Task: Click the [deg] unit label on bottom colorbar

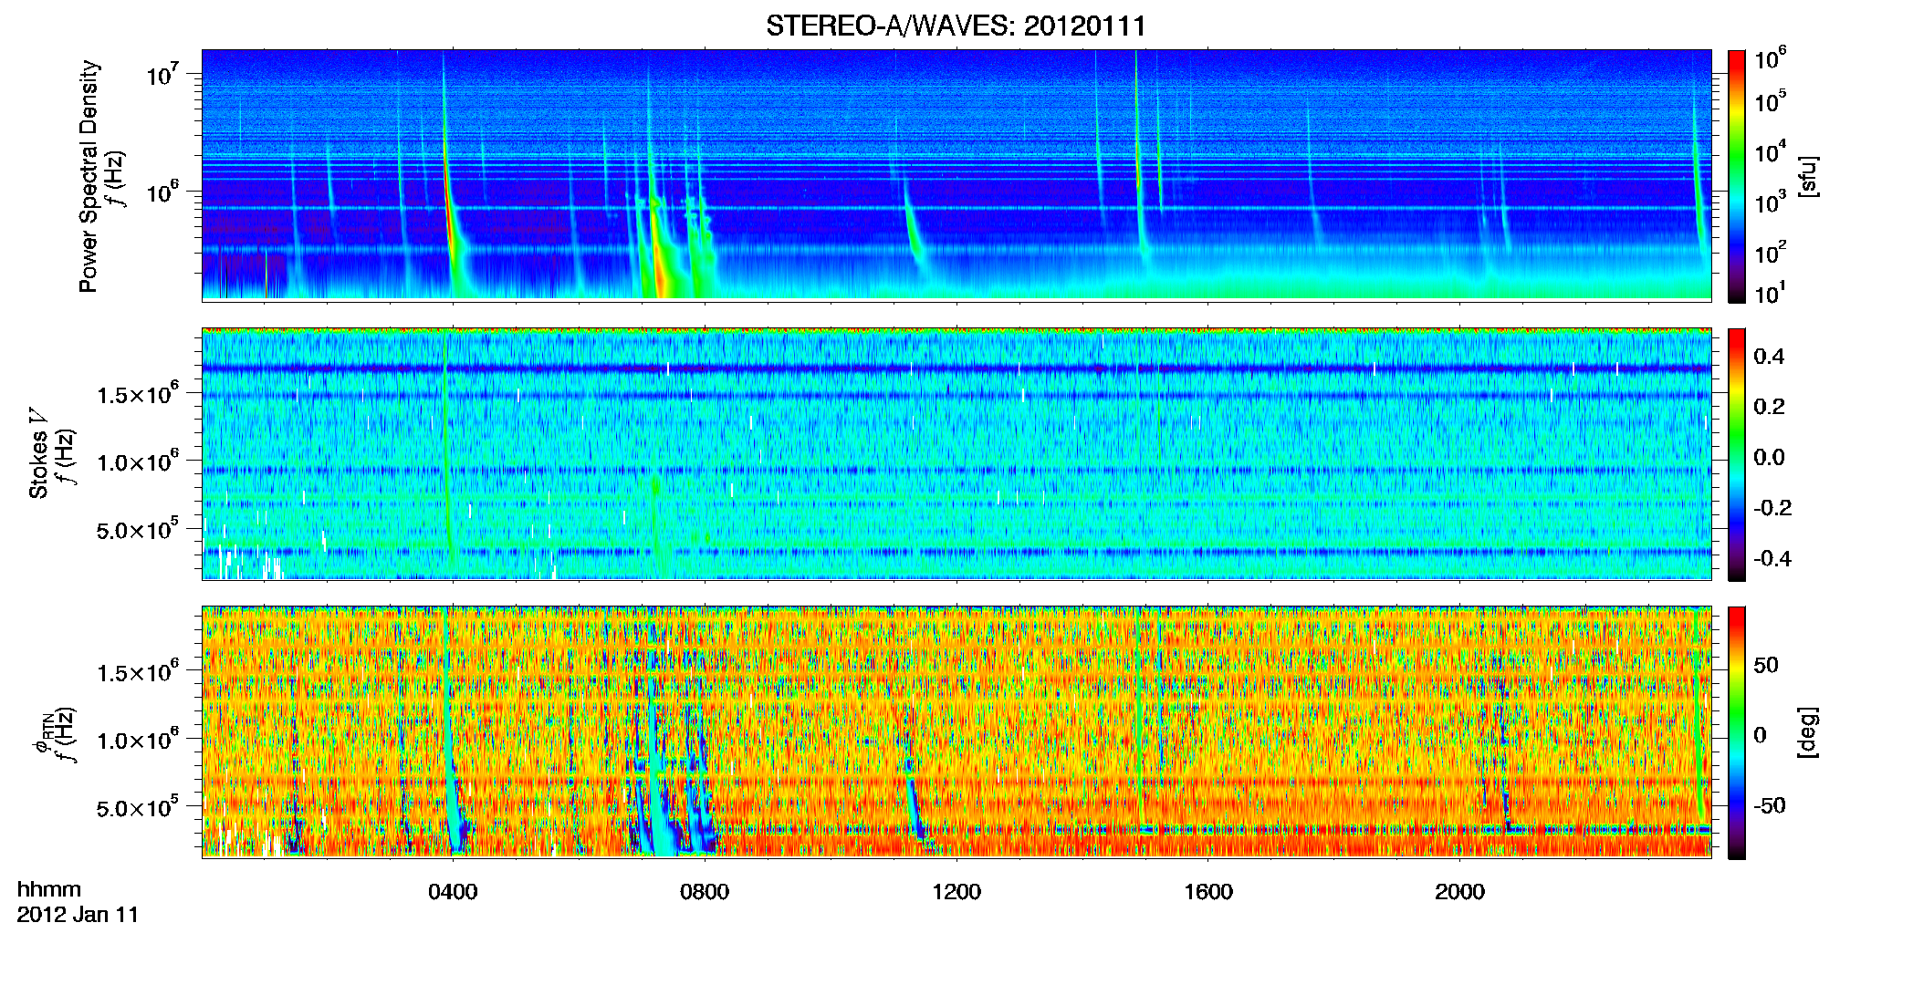Action: 1809,732
